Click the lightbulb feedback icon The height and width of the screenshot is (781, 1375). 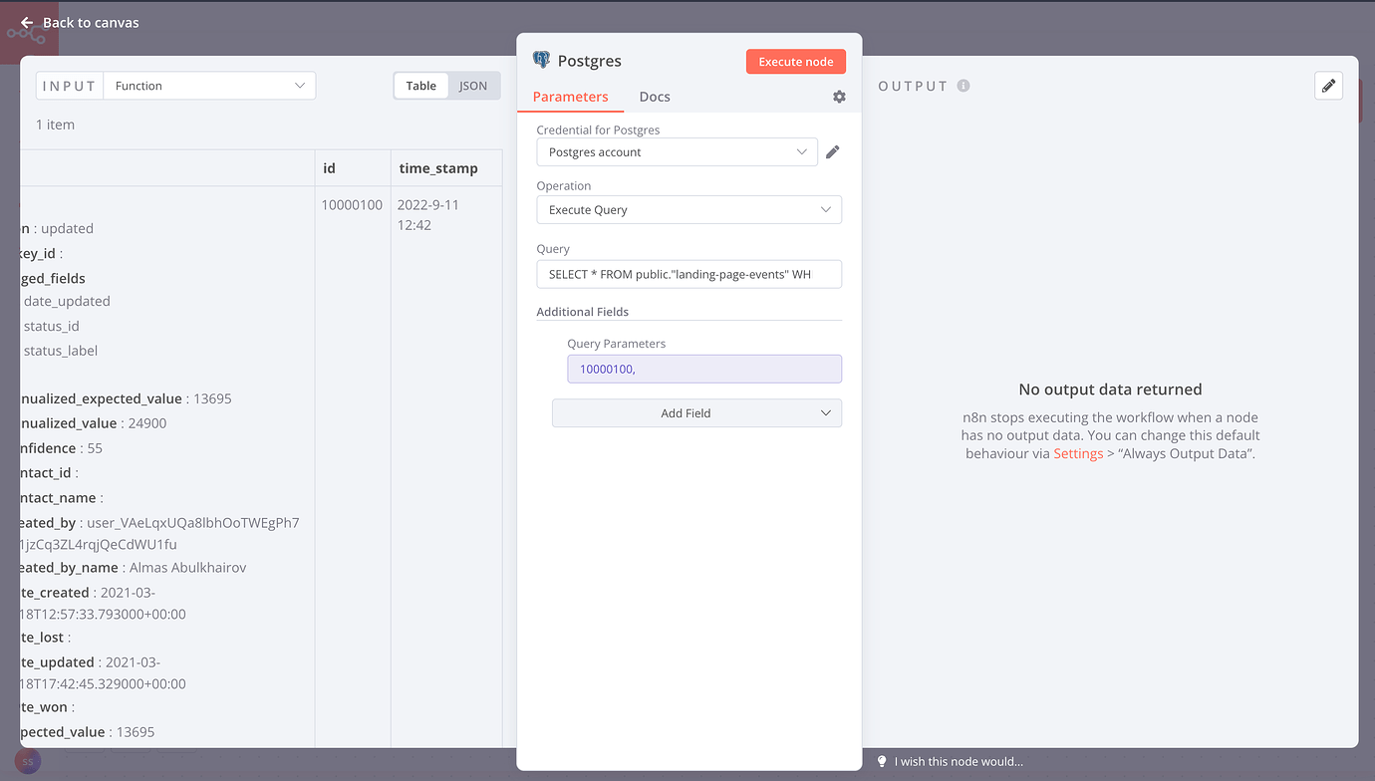click(x=882, y=762)
